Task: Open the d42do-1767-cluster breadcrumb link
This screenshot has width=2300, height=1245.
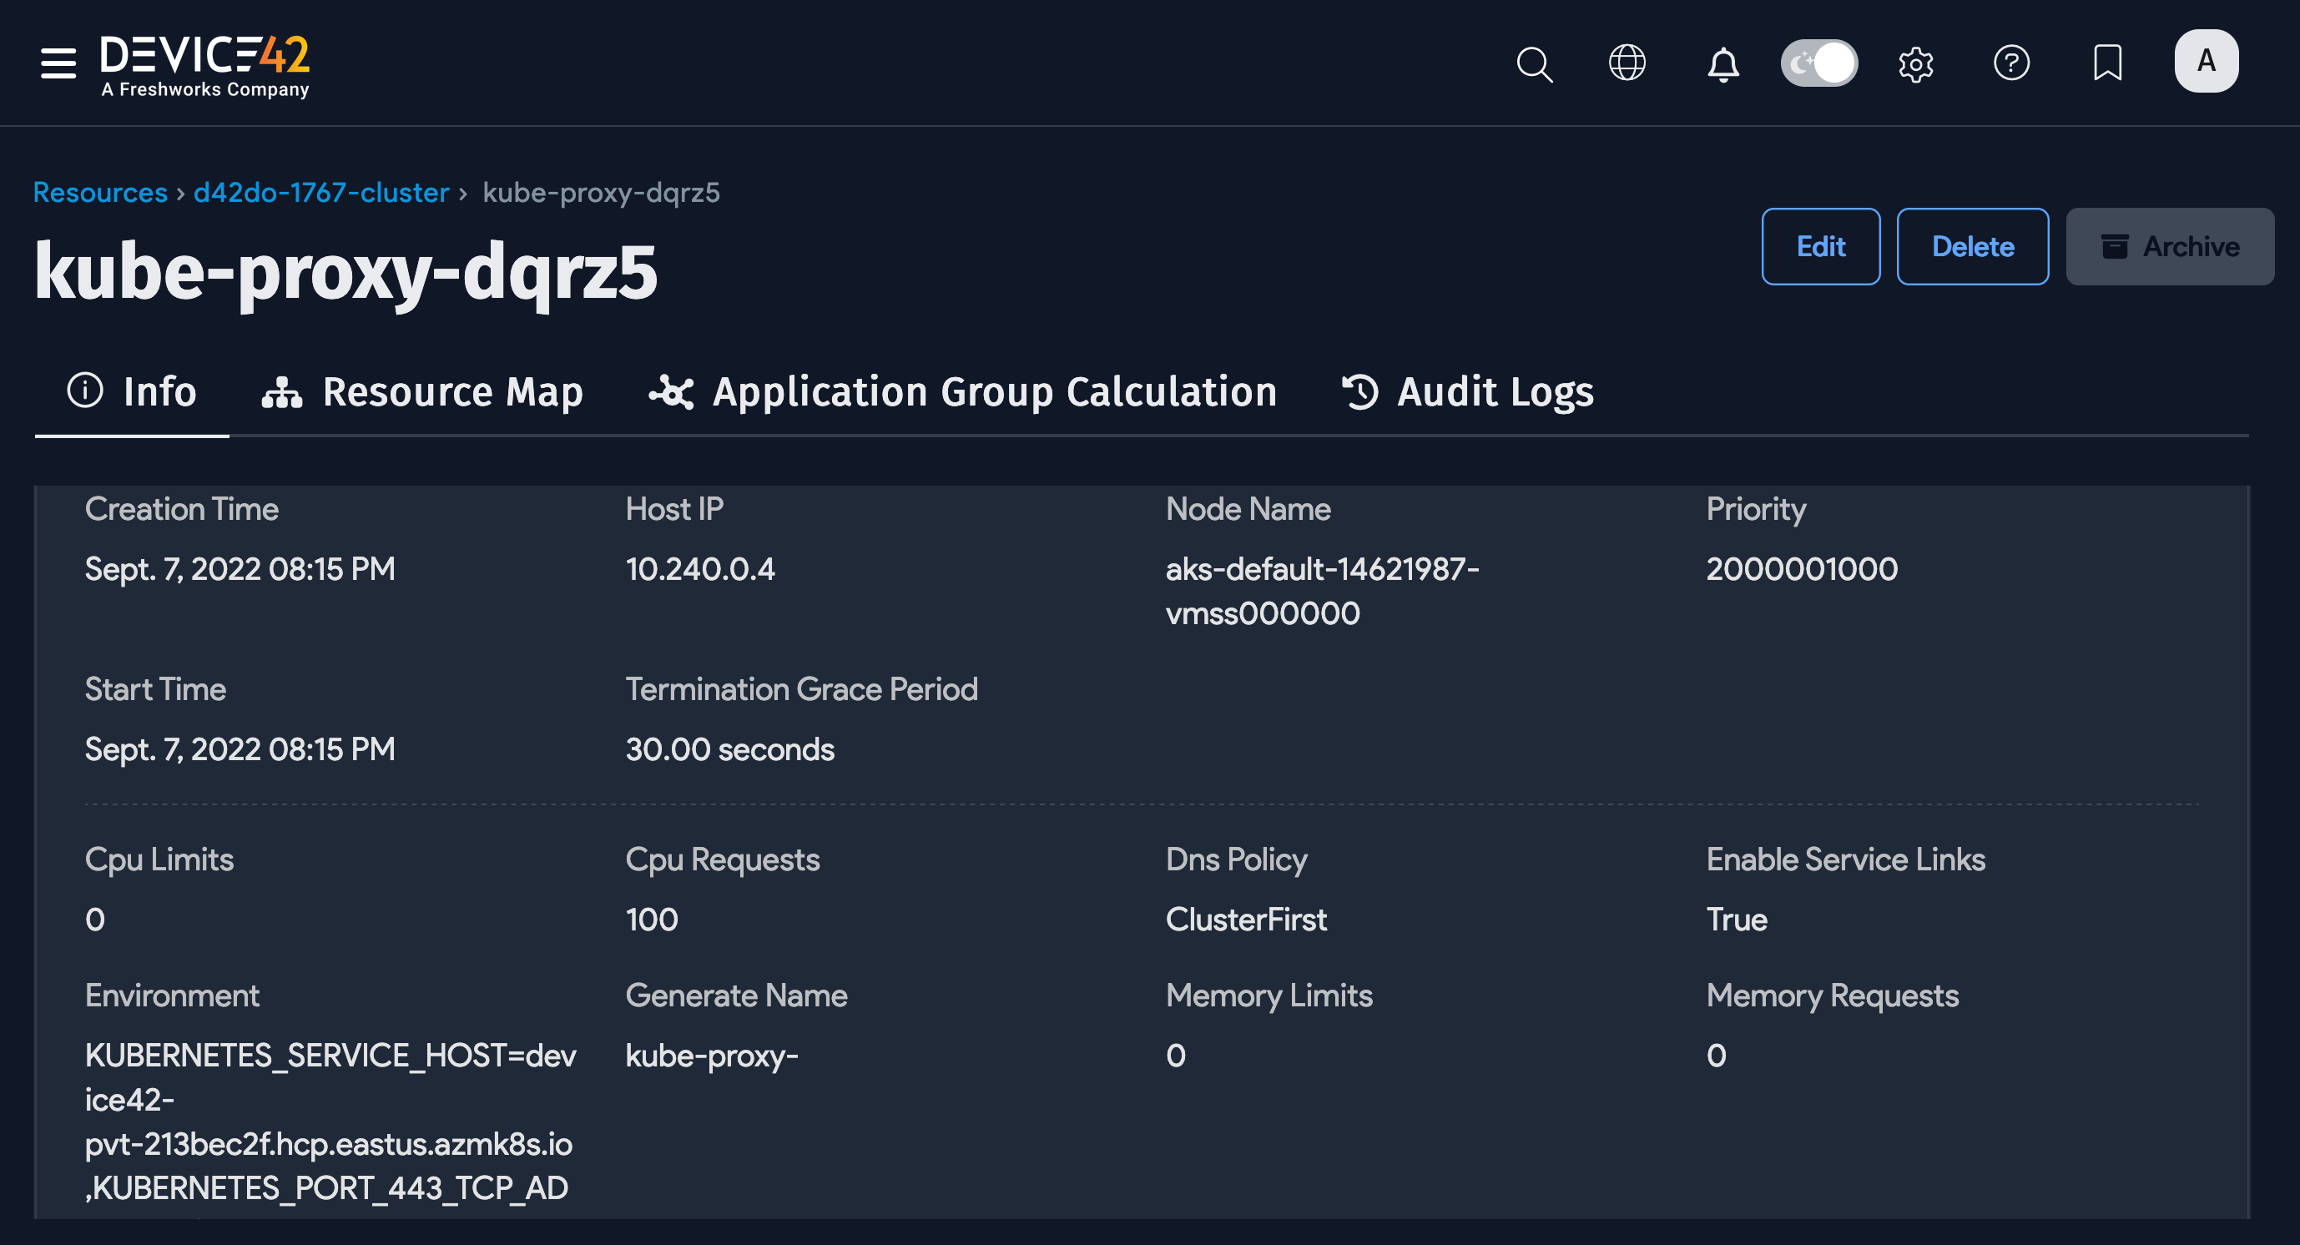Action: point(320,192)
